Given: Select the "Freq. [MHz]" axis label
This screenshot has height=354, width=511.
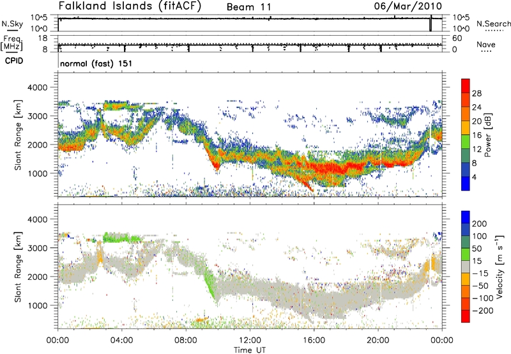Looking at the screenshot, I should (11, 43).
